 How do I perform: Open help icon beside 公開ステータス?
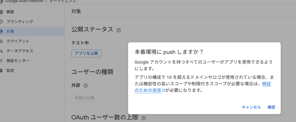pos(119,30)
